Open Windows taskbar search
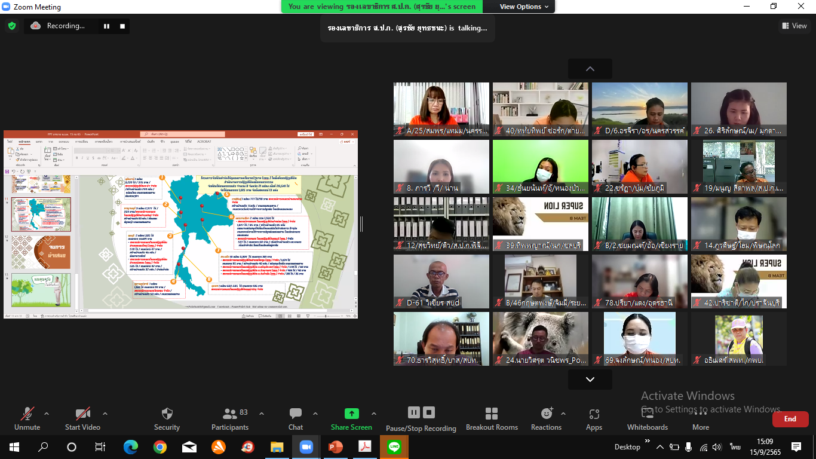The image size is (816, 459). 43,446
